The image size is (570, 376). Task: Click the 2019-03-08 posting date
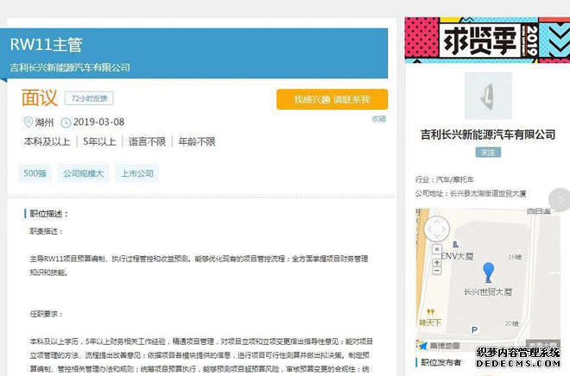pyautogui.click(x=98, y=122)
